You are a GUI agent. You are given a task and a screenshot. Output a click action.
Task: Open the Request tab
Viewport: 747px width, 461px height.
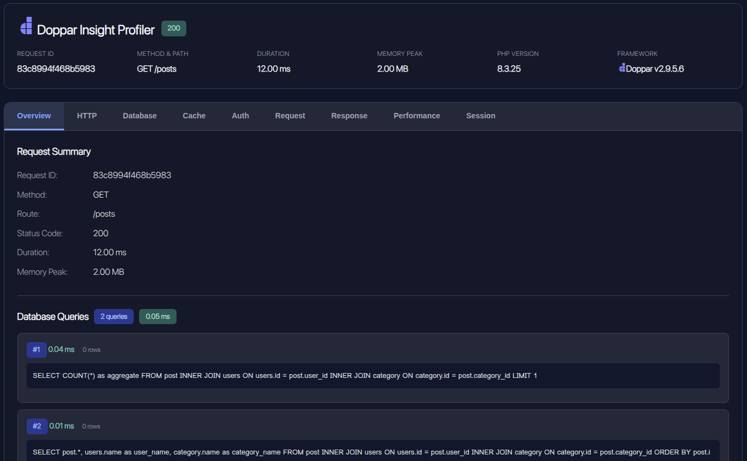(290, 116)
